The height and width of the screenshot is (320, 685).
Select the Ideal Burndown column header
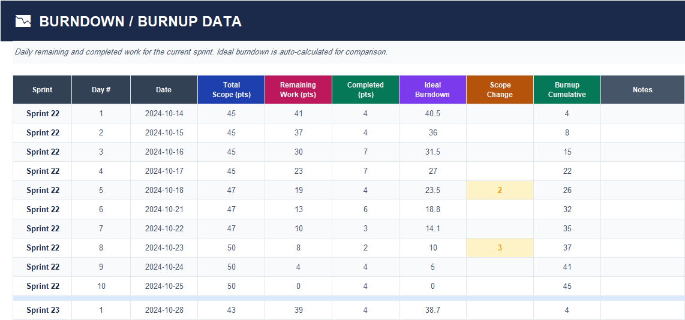click(432, 90)
